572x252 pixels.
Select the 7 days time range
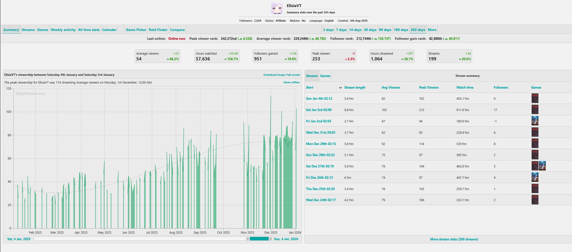click(x=341, y=30)
